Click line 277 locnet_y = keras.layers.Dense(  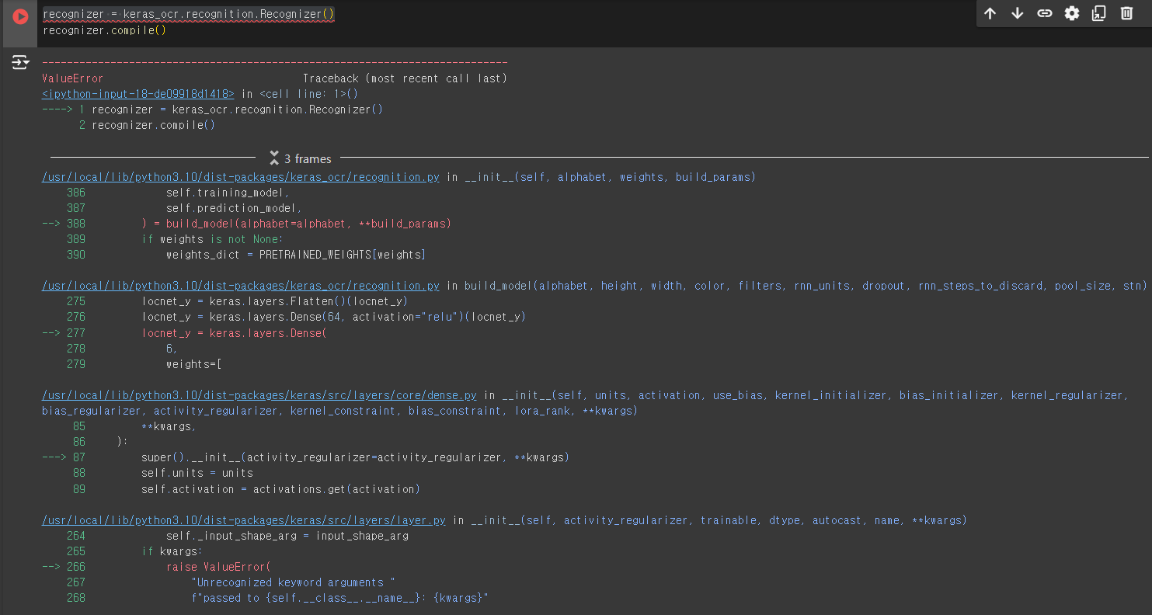(235, 333)
